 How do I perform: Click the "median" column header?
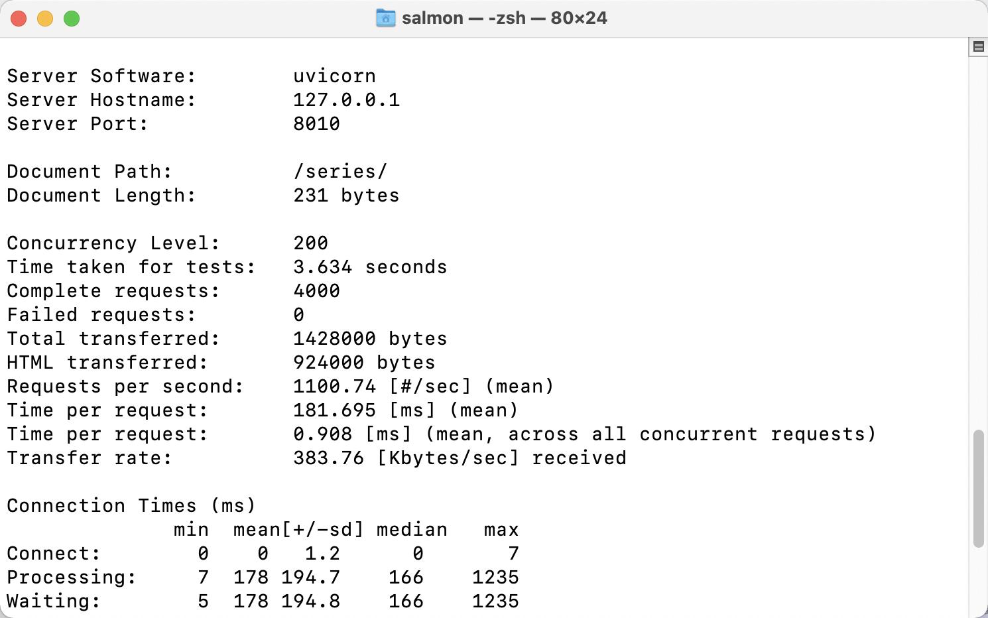[412, 530]
